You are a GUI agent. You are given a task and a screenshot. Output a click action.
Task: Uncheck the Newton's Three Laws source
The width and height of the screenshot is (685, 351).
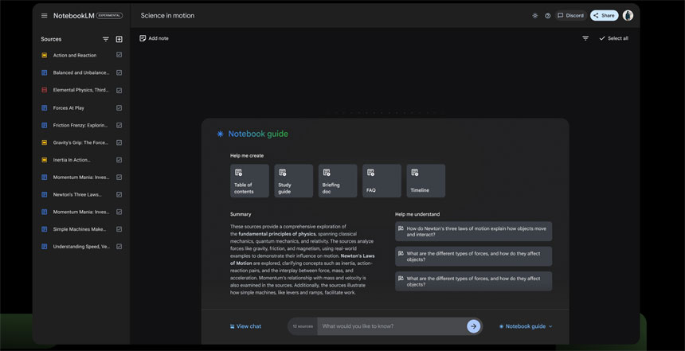[x=119, y=195]
